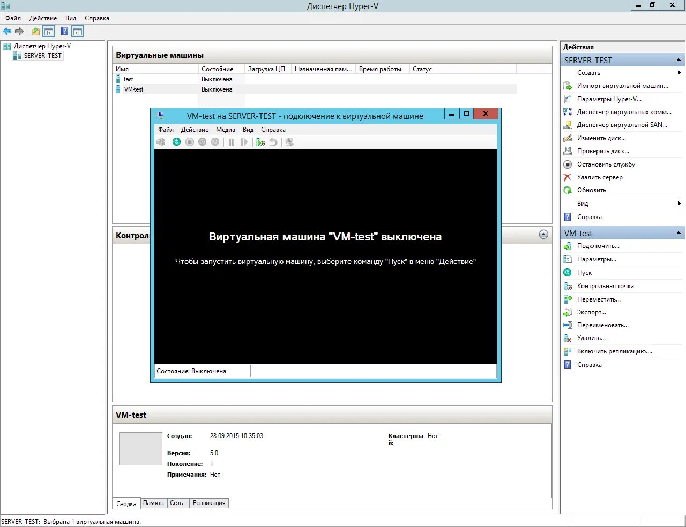Viewport: 686px width, 527px height.
Task: Select Диспетчер Hyper-V tree root node
Action: coord(42,46)
